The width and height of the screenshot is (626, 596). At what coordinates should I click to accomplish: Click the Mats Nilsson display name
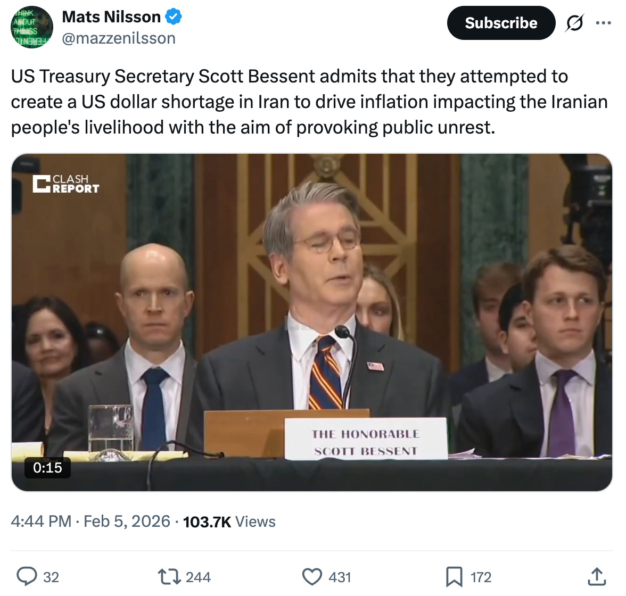point(111,17)
